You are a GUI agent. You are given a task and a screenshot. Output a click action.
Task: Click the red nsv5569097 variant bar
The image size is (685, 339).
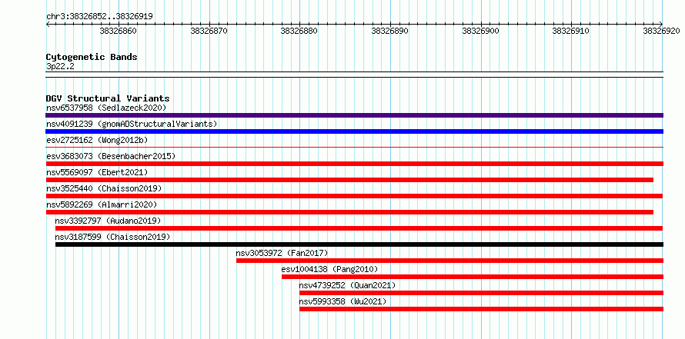coord(349,180)
